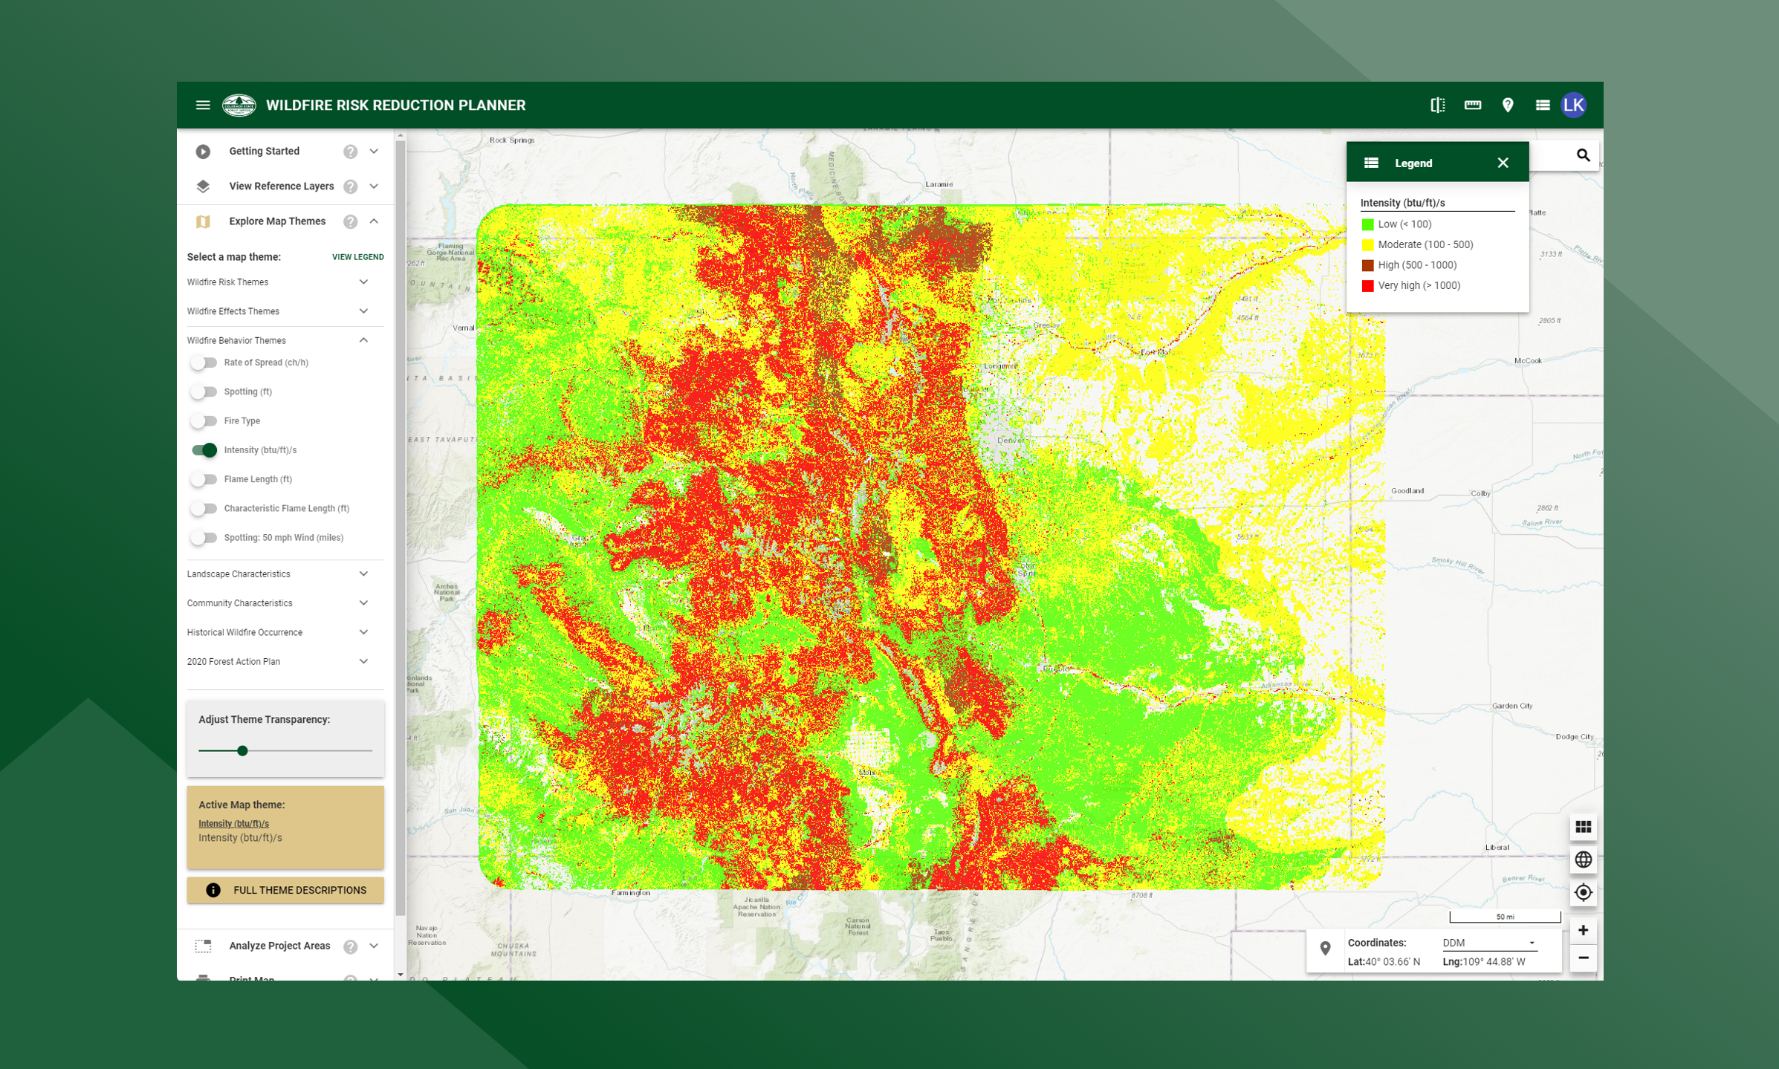Open the DDM coordinate format dropdown
This screenshot has width=1779, height=1069.
point(1489,943)
